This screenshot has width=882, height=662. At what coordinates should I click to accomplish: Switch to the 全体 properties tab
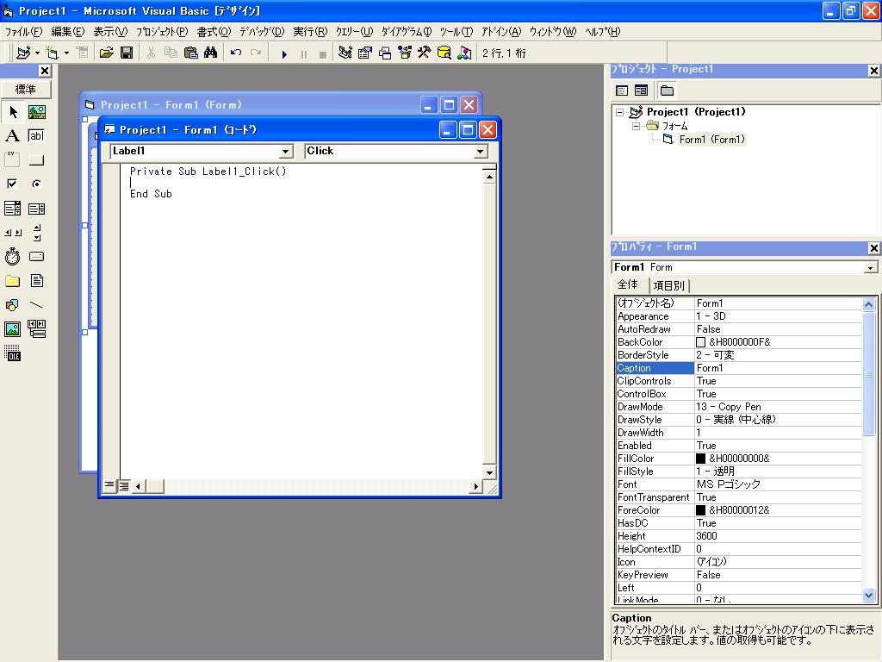(628, 284)
